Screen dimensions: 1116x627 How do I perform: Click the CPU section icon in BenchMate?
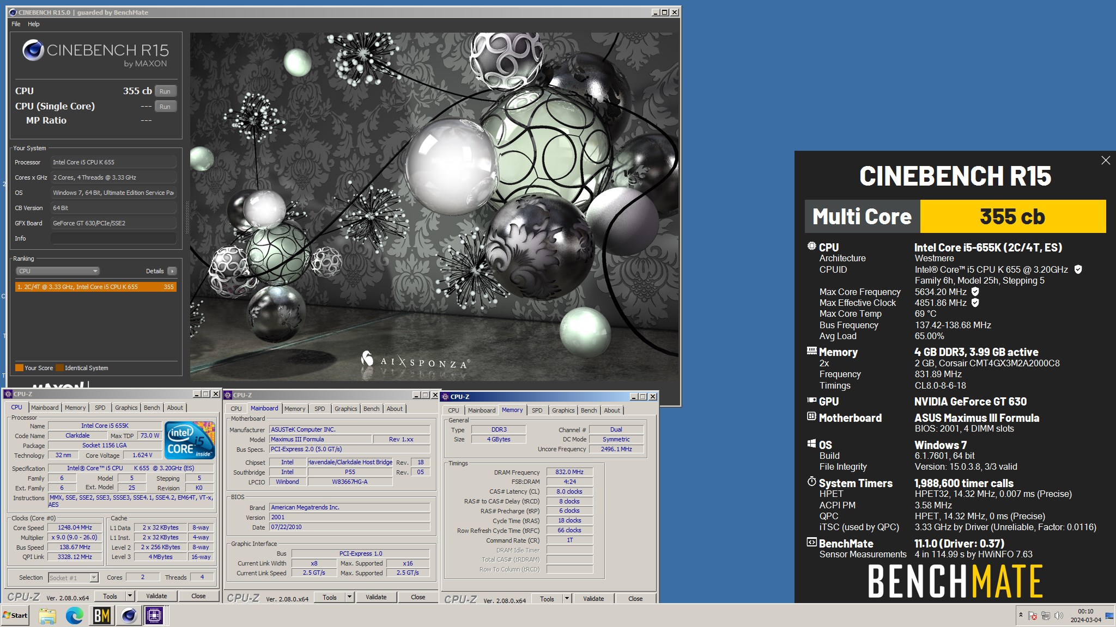[x=811, y=246]
